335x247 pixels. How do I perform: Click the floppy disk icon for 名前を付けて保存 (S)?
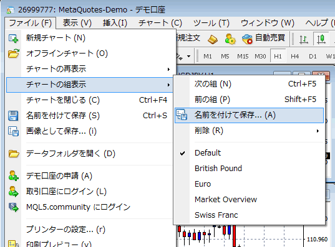tap(13, 116)
